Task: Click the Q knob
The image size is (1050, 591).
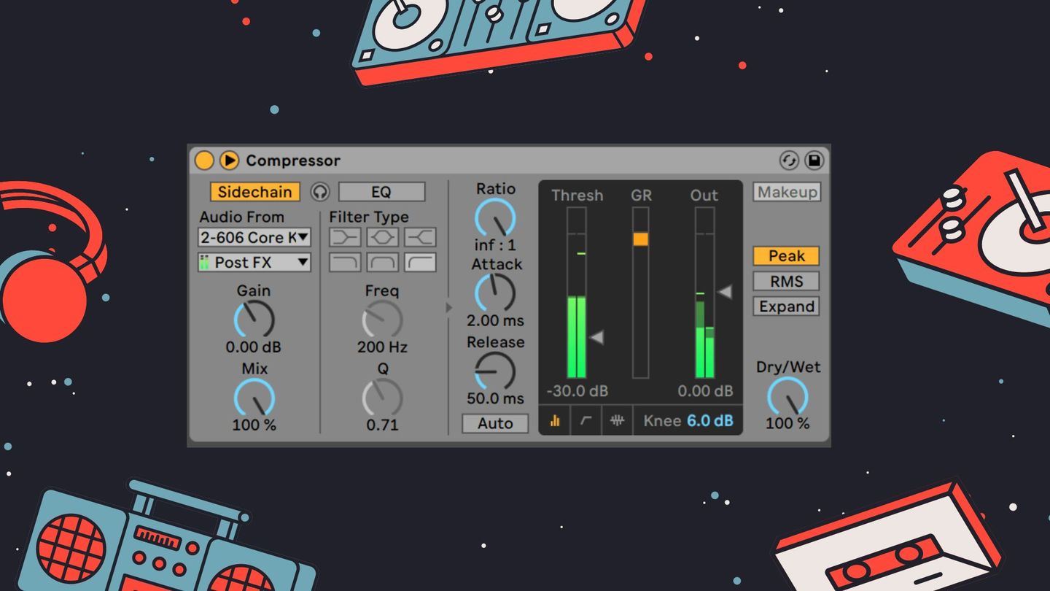Action: click(x=382, y=398)
